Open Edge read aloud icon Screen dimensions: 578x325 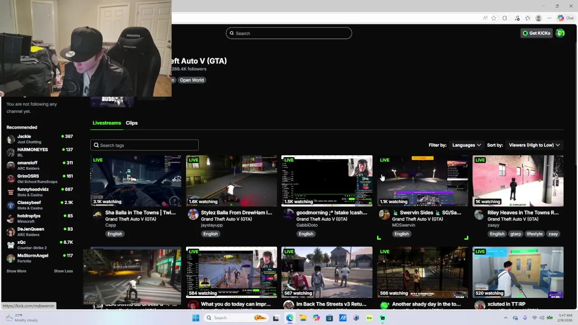click(x=485, y=18)
